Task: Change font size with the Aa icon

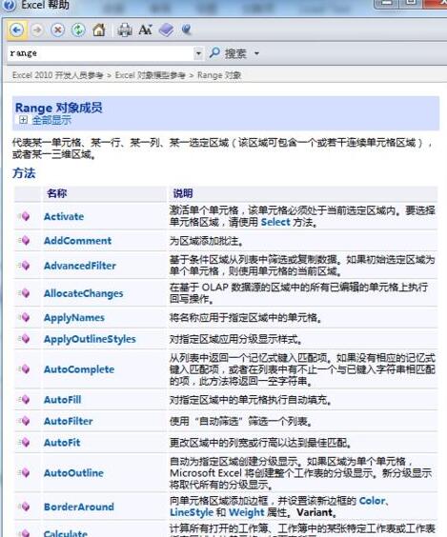Action: click(145, 30)
